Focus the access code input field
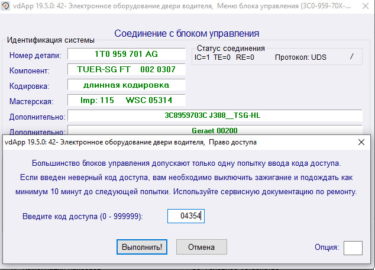This screenshot has width=375, height=270. 186,216
